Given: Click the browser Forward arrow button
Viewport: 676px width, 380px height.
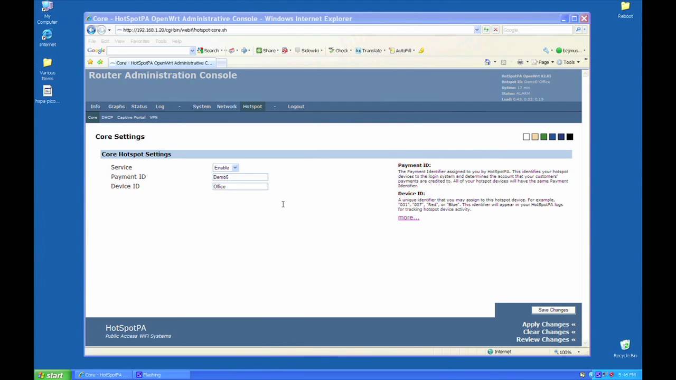Looking at the screenshot, I should tap(101, 30).
